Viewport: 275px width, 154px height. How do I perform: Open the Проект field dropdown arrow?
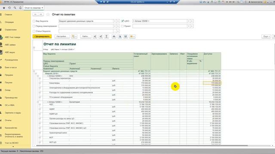coord(189,26)
